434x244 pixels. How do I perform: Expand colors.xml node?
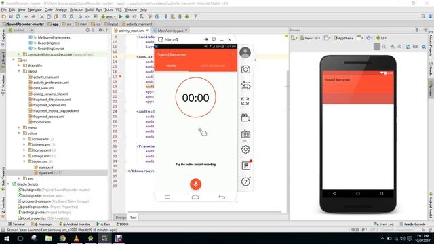click(x=24, y=139)
